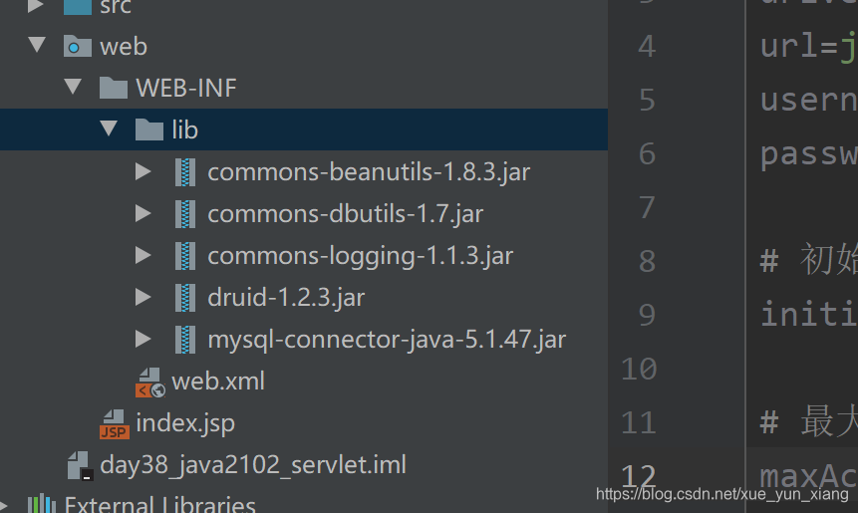
Task: Click the passw property line in editor
Action: click(808, 153)
